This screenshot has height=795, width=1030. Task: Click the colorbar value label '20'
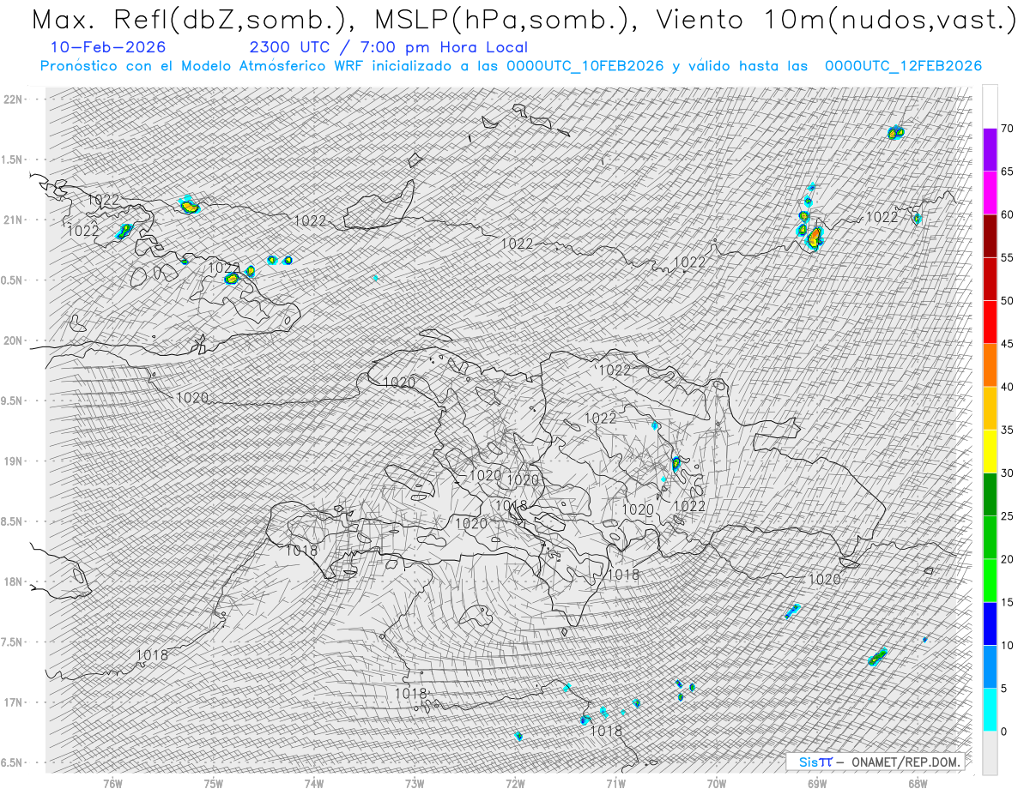pyautogui.click(x=1007, y=559)
